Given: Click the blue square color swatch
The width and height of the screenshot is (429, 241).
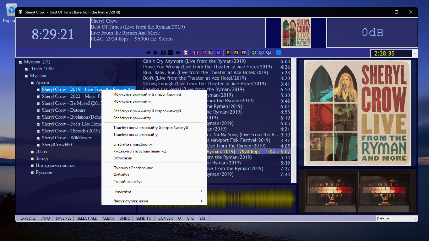Looking at the screenshot, I should click(x=279, y=53).
